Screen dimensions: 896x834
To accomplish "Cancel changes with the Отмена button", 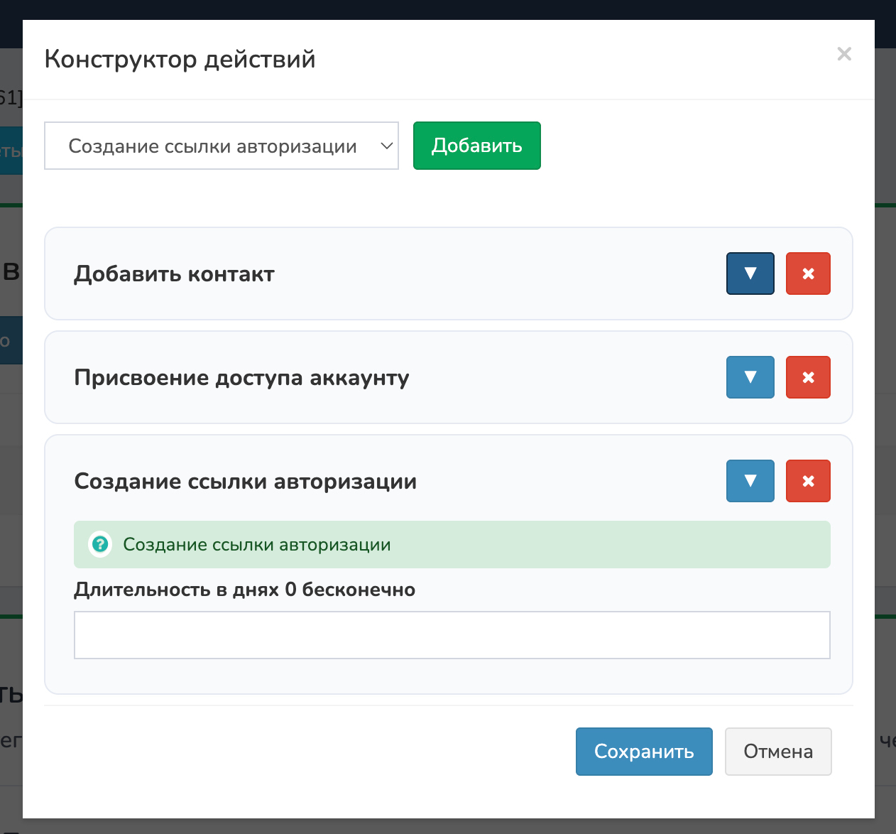I will 777,752.
